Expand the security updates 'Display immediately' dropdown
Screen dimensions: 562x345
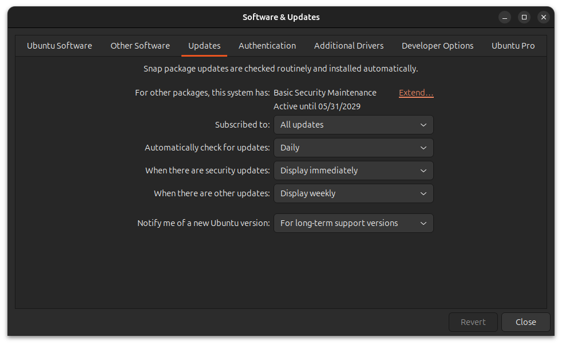click(x=353, y=170)
